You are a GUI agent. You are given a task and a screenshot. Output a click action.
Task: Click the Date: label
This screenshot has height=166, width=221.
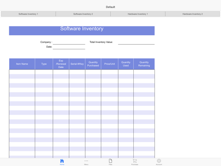pos(49,47)
